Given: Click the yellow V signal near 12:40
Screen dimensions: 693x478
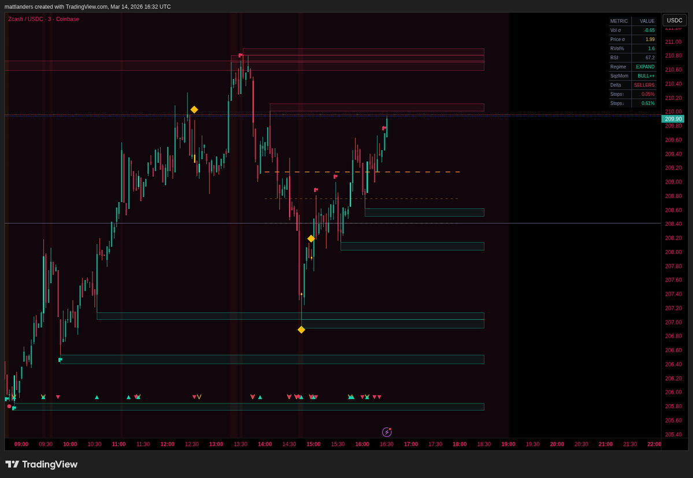Looking at the screenshot, I should pyautogui.click(x=199, y=397).
